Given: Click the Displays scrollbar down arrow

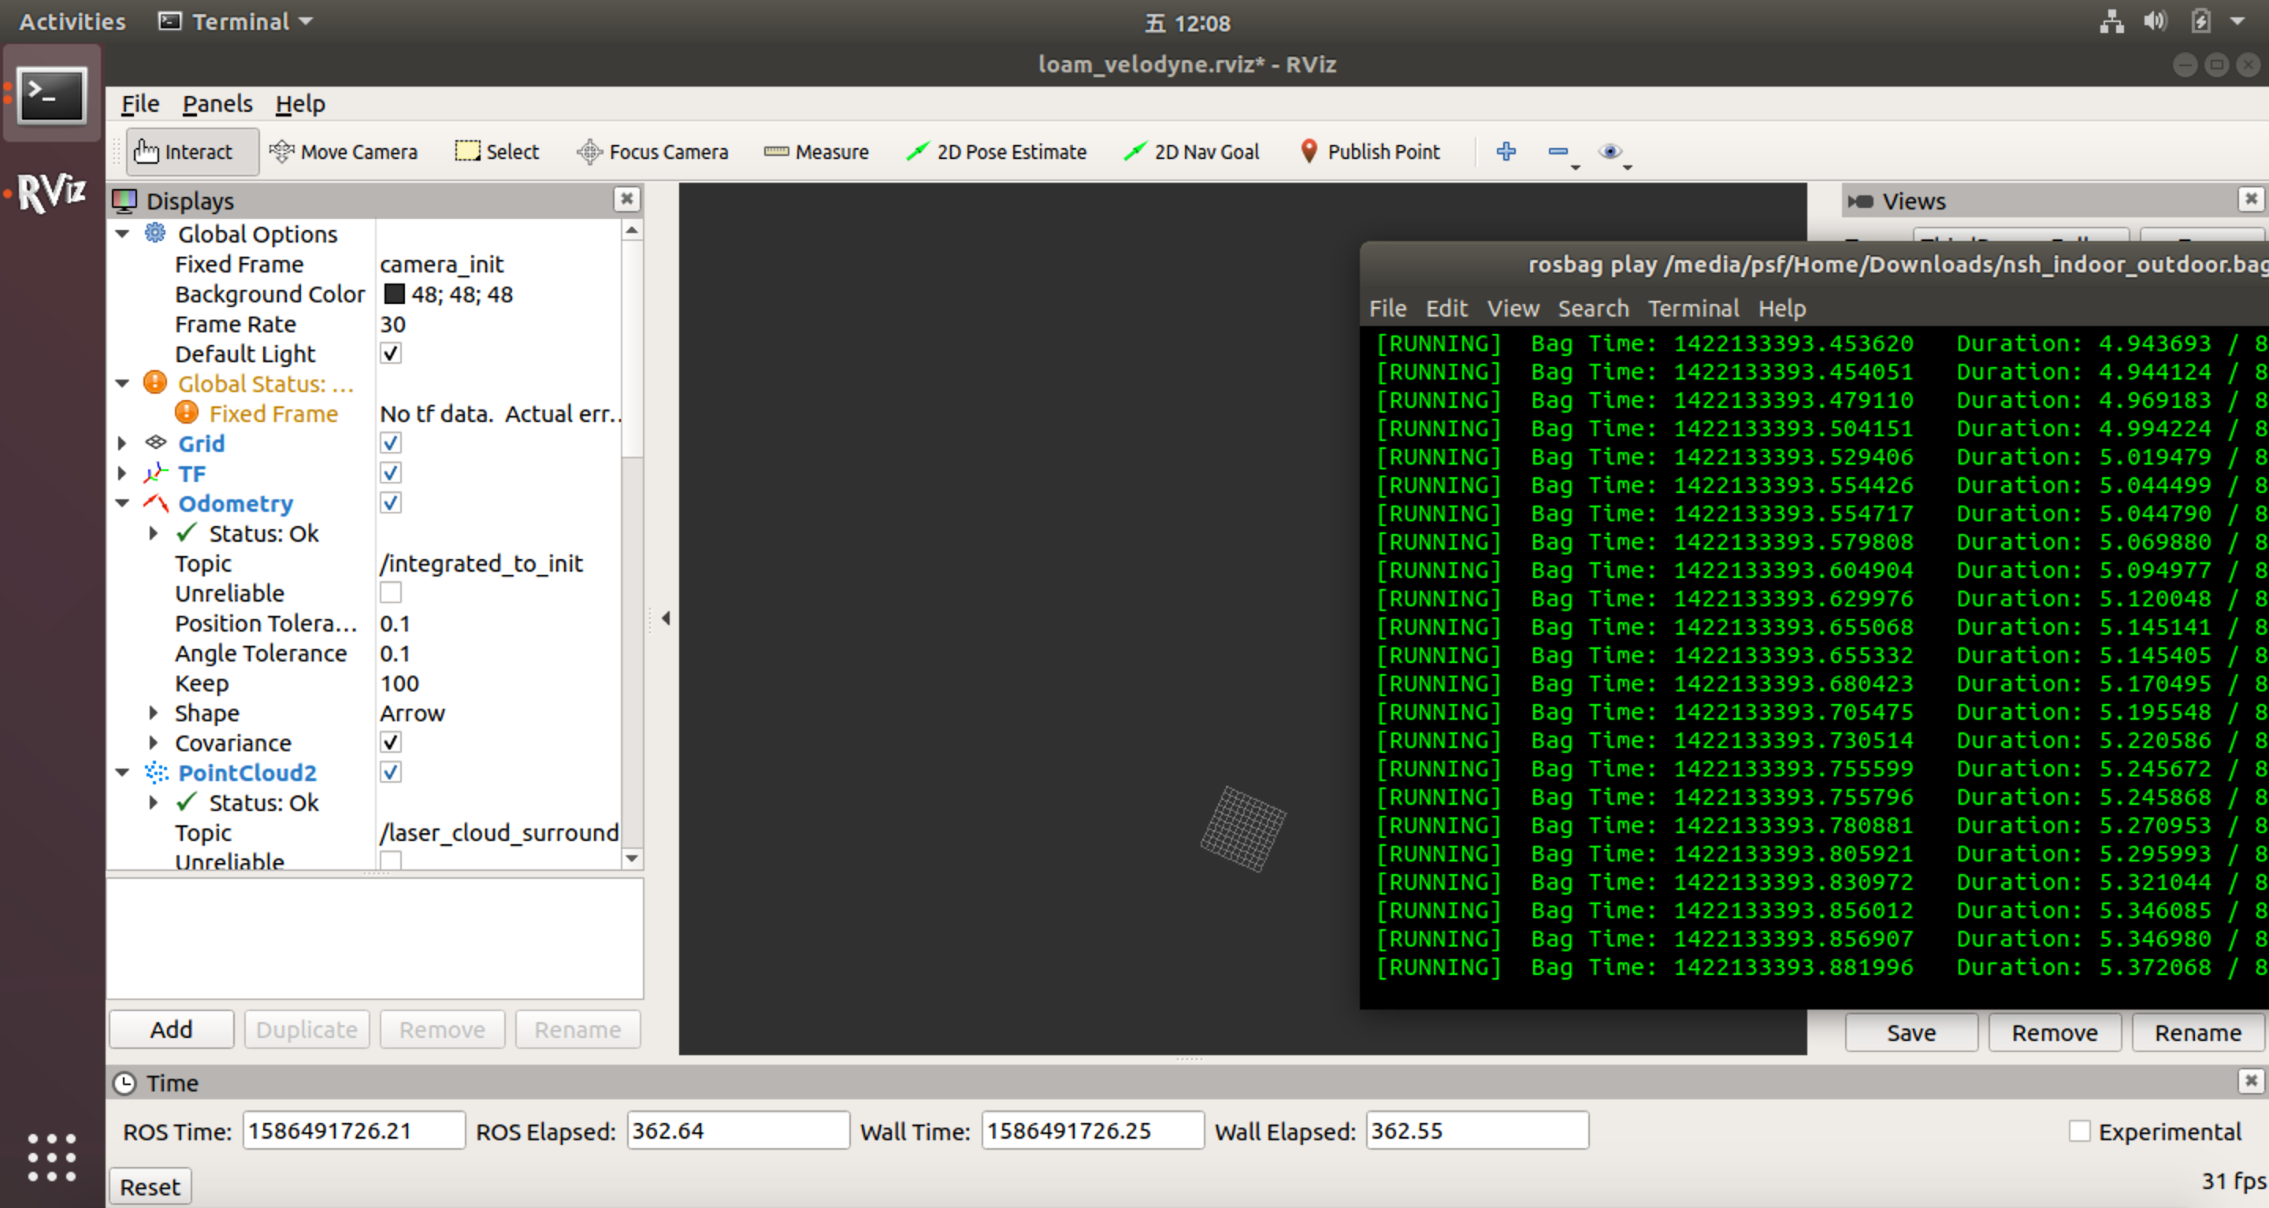Looking at the screenshot, I should pos(632,858).
